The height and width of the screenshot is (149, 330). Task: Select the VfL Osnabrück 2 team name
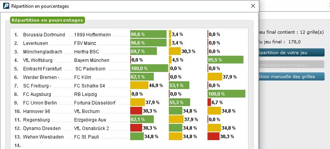[x=92, y=128]
